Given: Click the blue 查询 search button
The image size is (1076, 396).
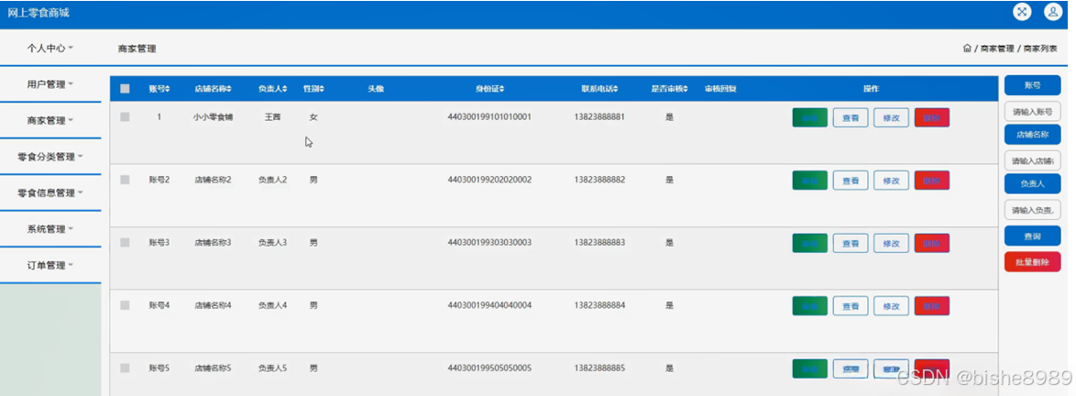Looking at the screenshot, I should coord(1033,236).
